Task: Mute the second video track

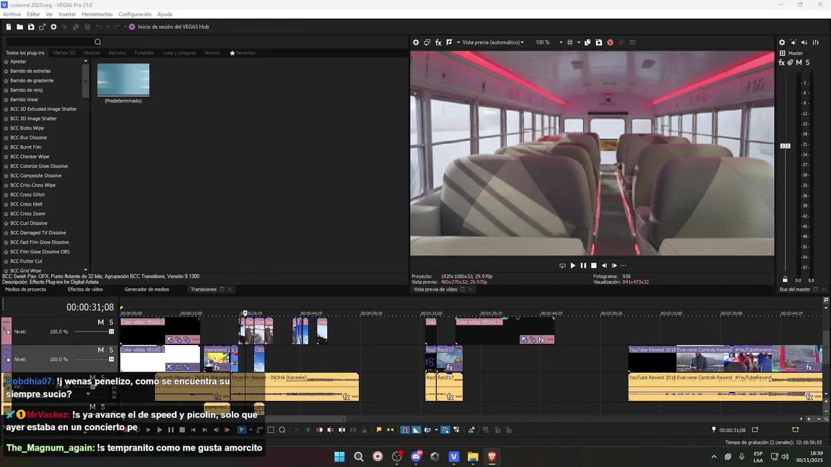Action: pos(101,350)
